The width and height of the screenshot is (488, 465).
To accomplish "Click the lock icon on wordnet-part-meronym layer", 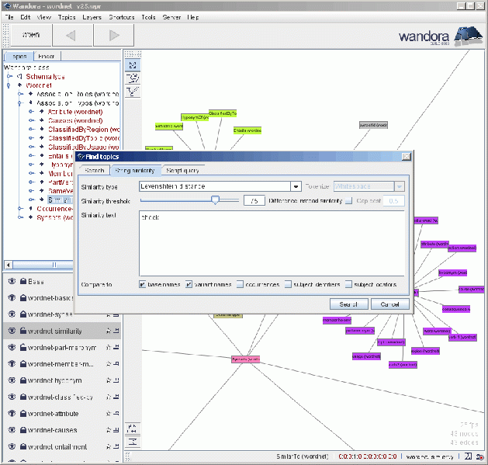I will (24, 347).
